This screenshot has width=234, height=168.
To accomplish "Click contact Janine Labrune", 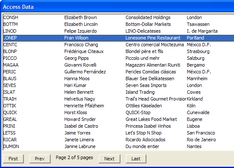I will pos(80,146).
